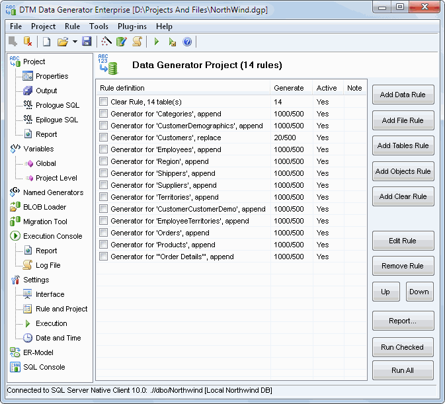Select the Rule and Project settings item
The height and width of the screenshot is (404, 445).
click(61, 309)
